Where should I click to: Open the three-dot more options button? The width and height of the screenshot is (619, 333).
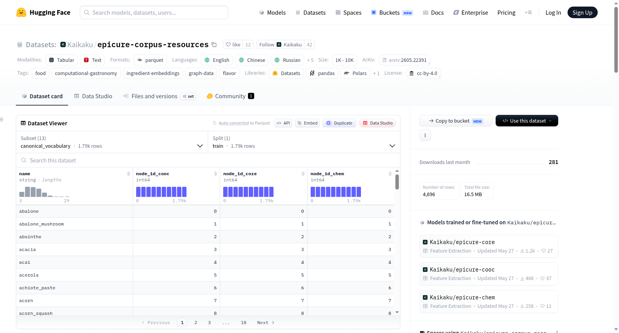point(425,135)
